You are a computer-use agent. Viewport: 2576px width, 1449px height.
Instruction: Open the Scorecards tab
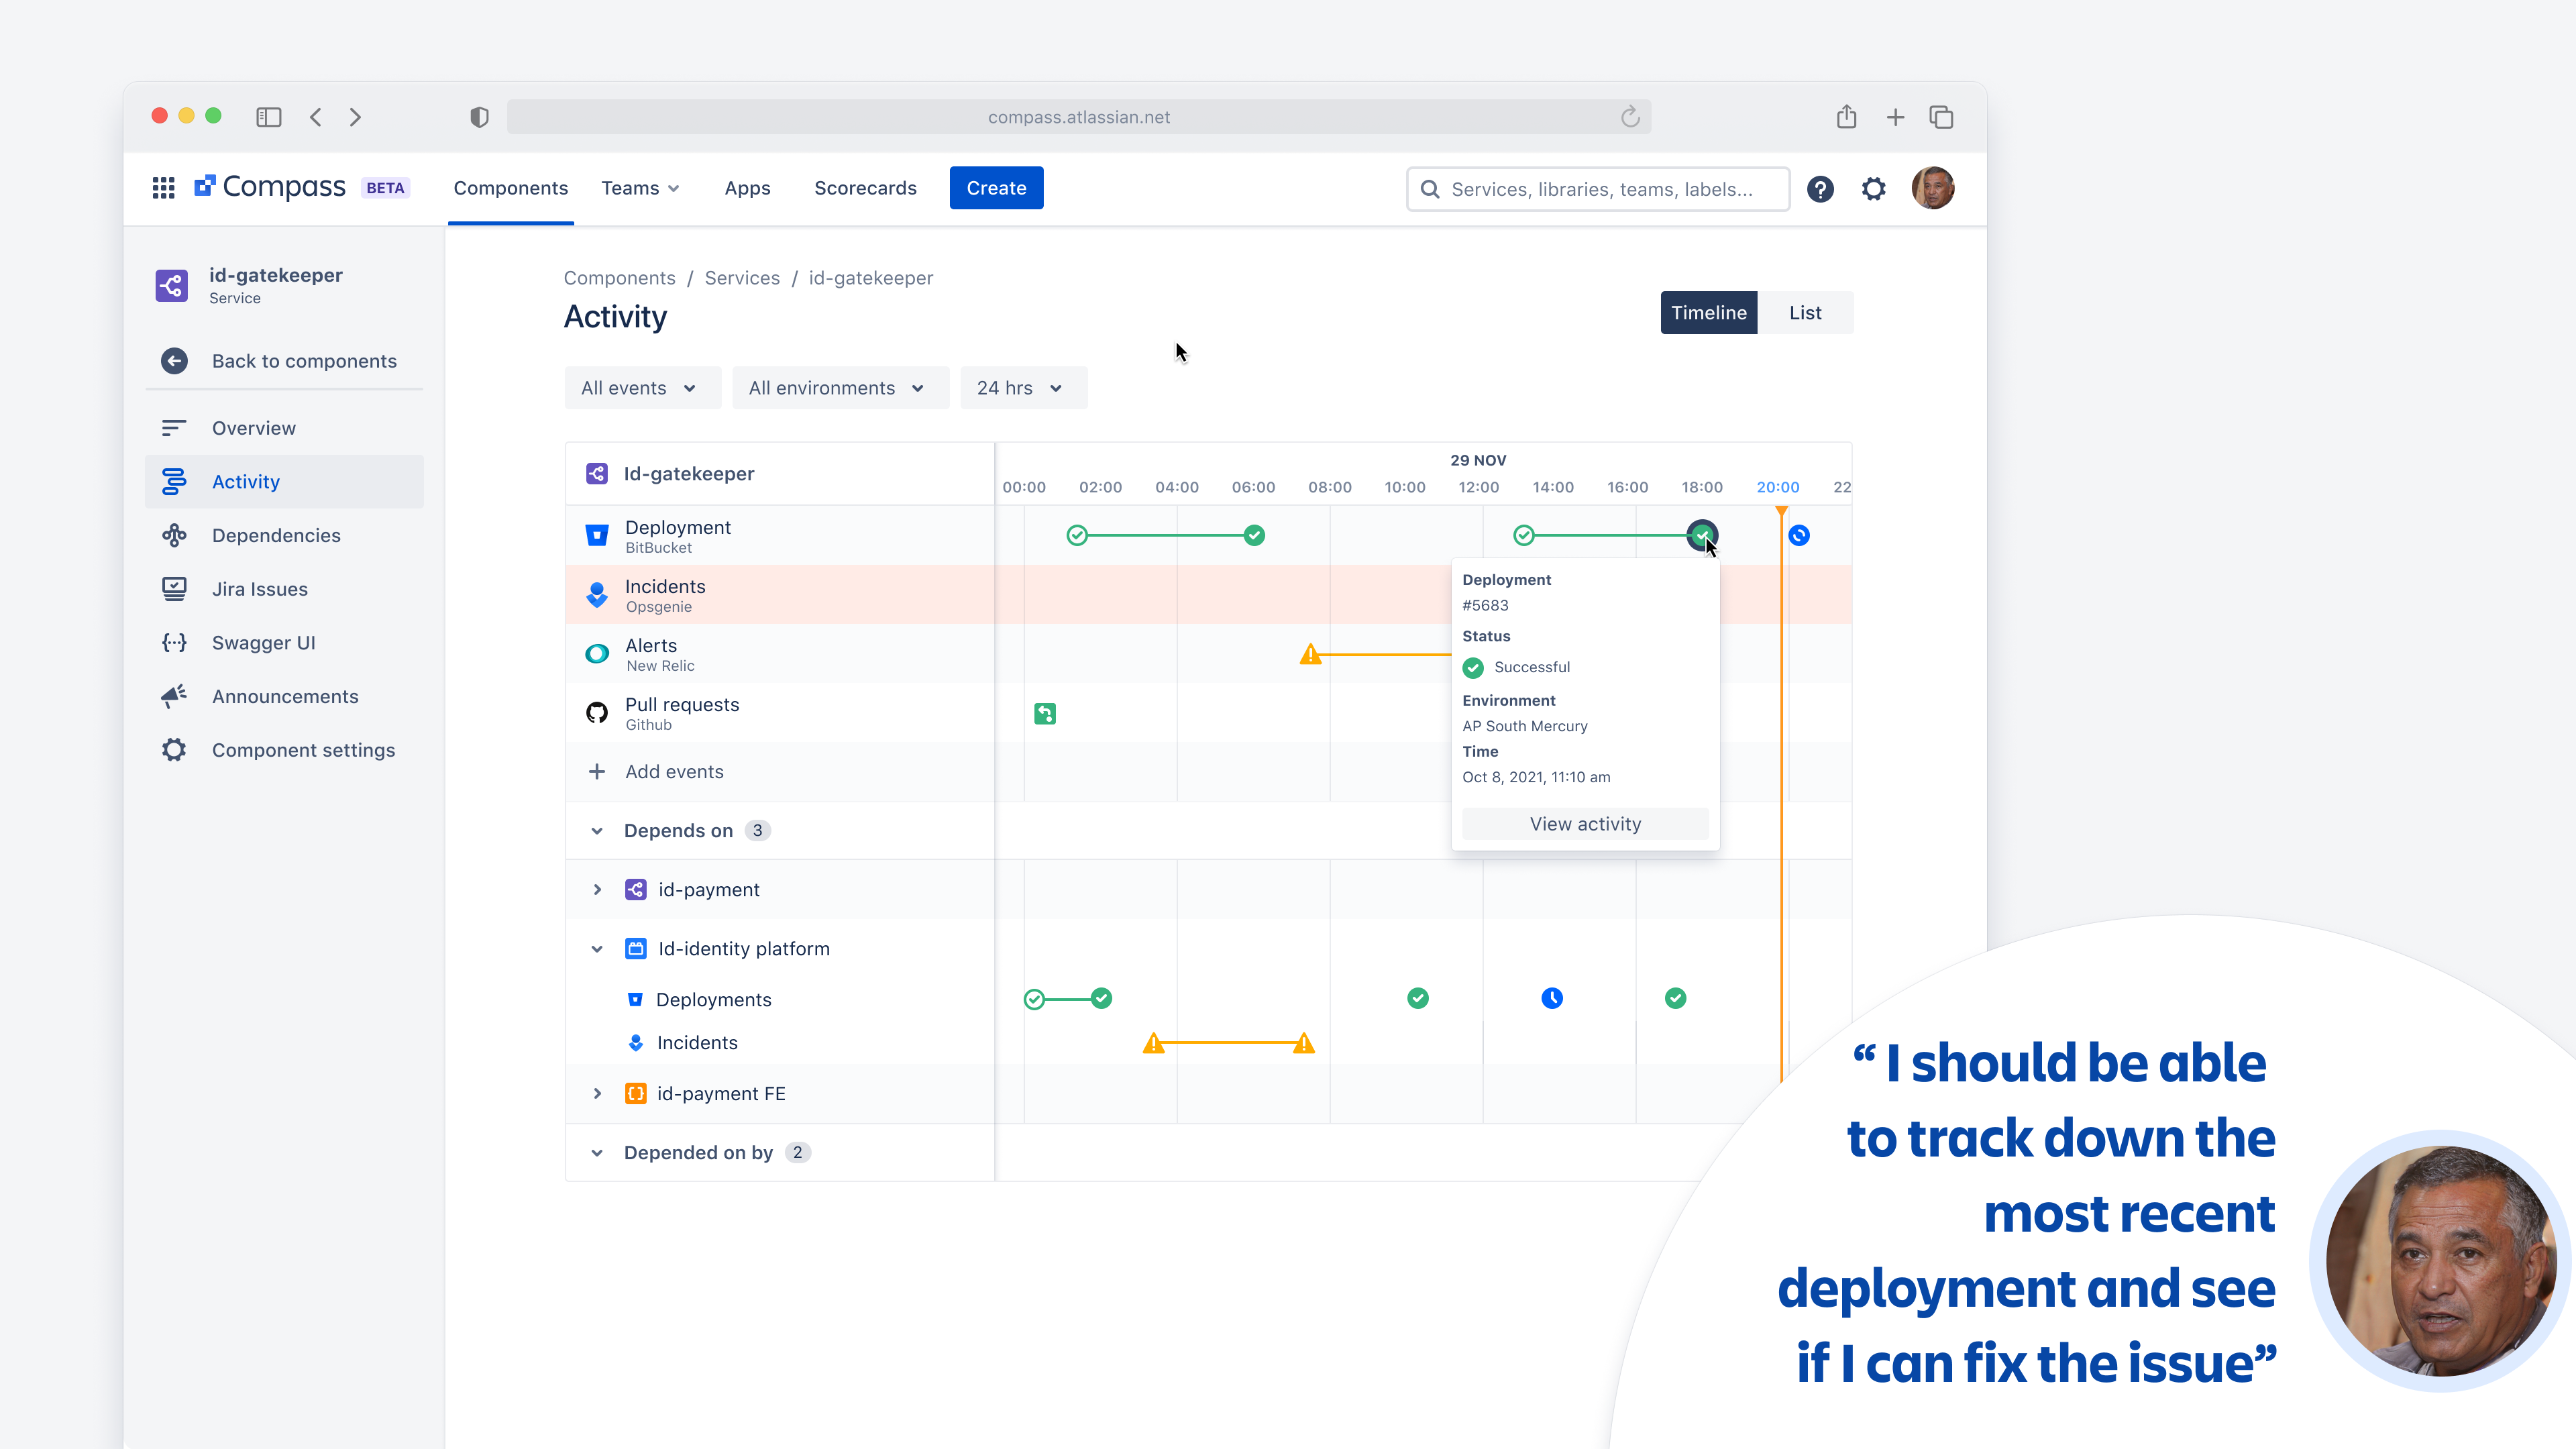pyautogui.click(x=865, y=188)
